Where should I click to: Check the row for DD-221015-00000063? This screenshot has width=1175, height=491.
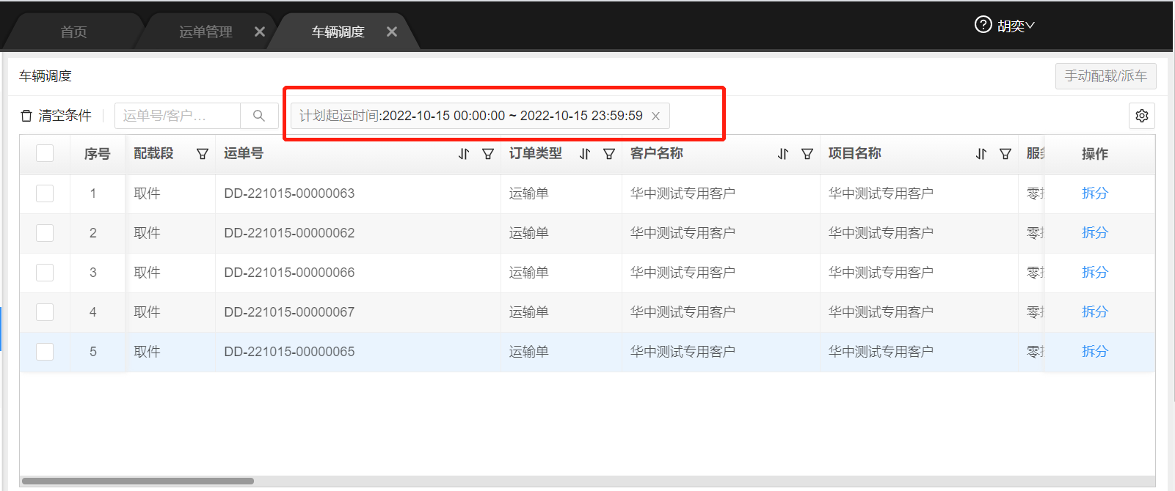click(45, 193)
